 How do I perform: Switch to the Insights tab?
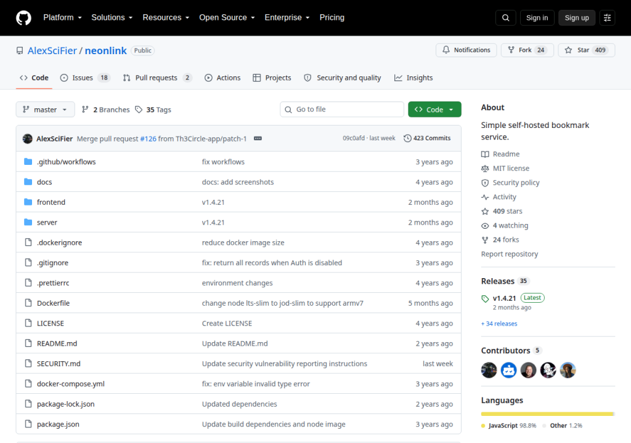[413, 78]
